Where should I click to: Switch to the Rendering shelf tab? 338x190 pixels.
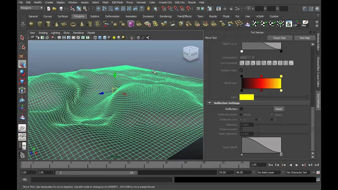click(x=166, y=16)
